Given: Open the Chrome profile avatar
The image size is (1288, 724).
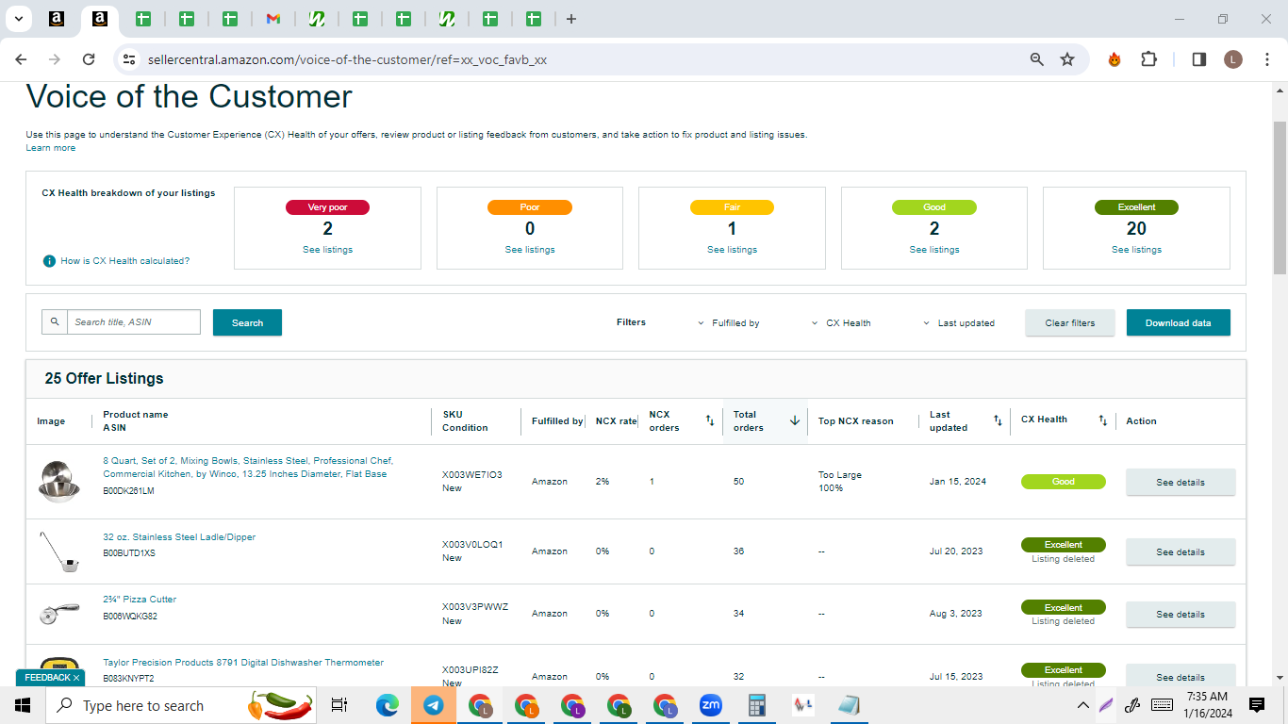Looking at the screenshot, I should [1233, 59].
